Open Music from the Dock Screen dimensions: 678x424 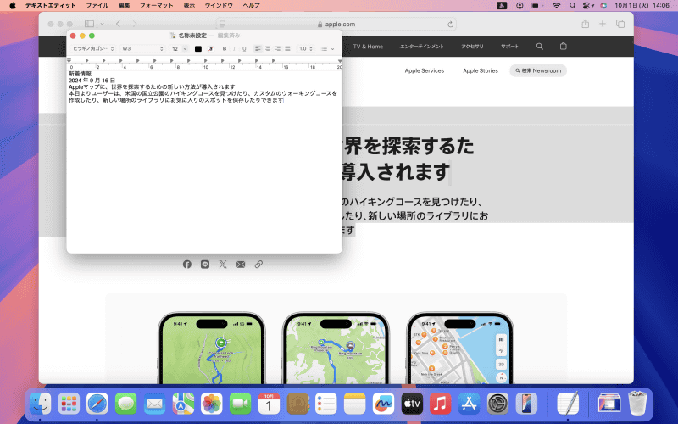point(440,404)
